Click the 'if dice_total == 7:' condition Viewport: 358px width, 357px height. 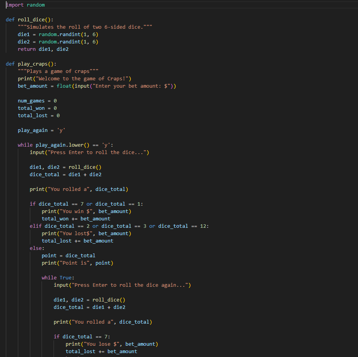point(82,337)
